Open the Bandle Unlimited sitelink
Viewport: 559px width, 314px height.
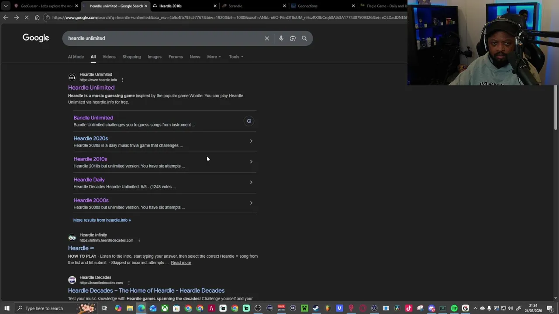click(x=93, y=118)
